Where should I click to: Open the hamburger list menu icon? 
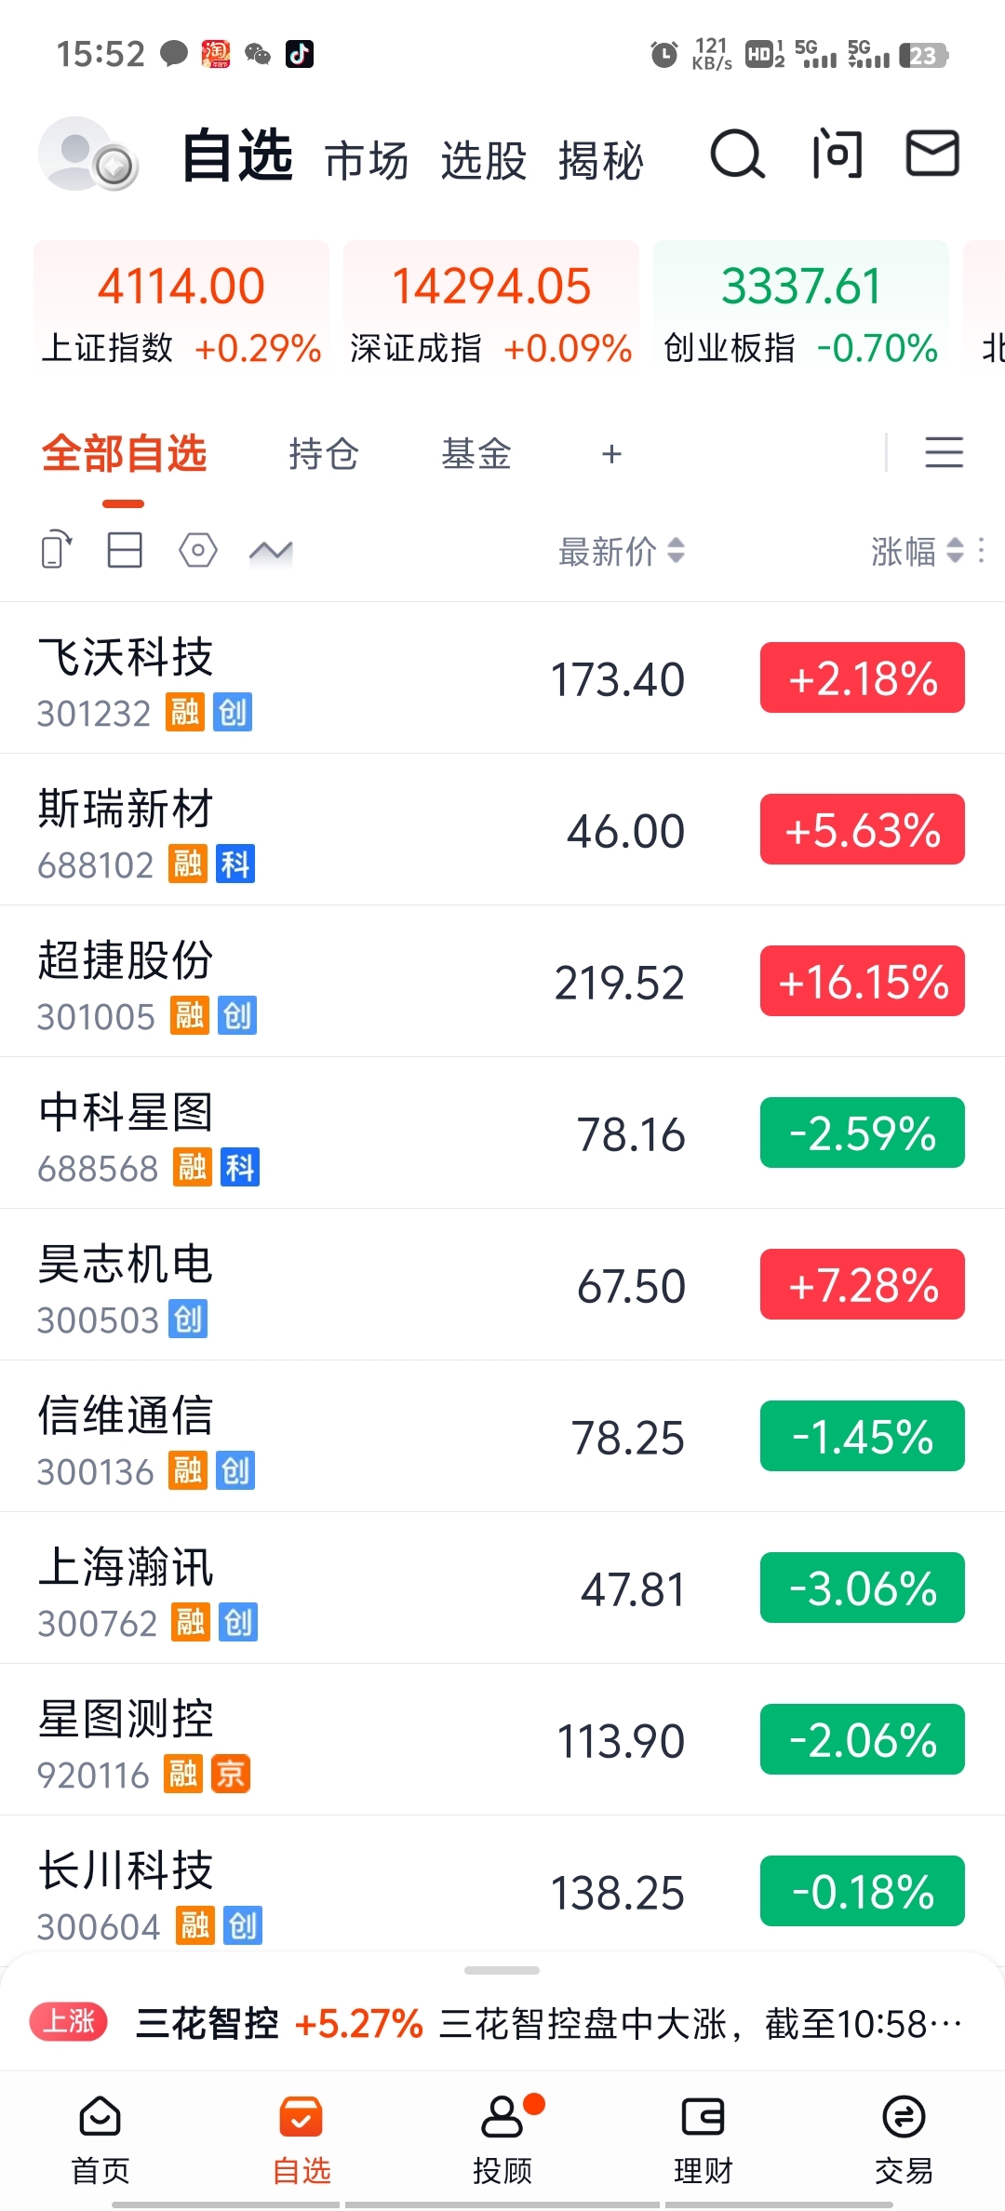click(944, 453)
